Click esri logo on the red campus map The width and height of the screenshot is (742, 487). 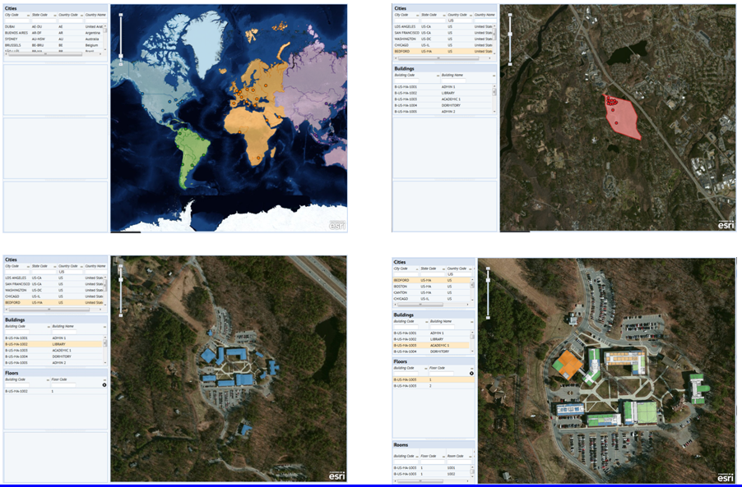726,224
